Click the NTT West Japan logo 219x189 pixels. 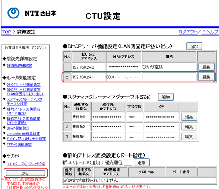point(32,13)
